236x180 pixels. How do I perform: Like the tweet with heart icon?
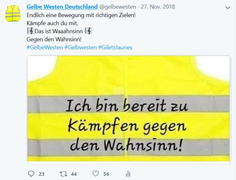(x=96, y=174)
